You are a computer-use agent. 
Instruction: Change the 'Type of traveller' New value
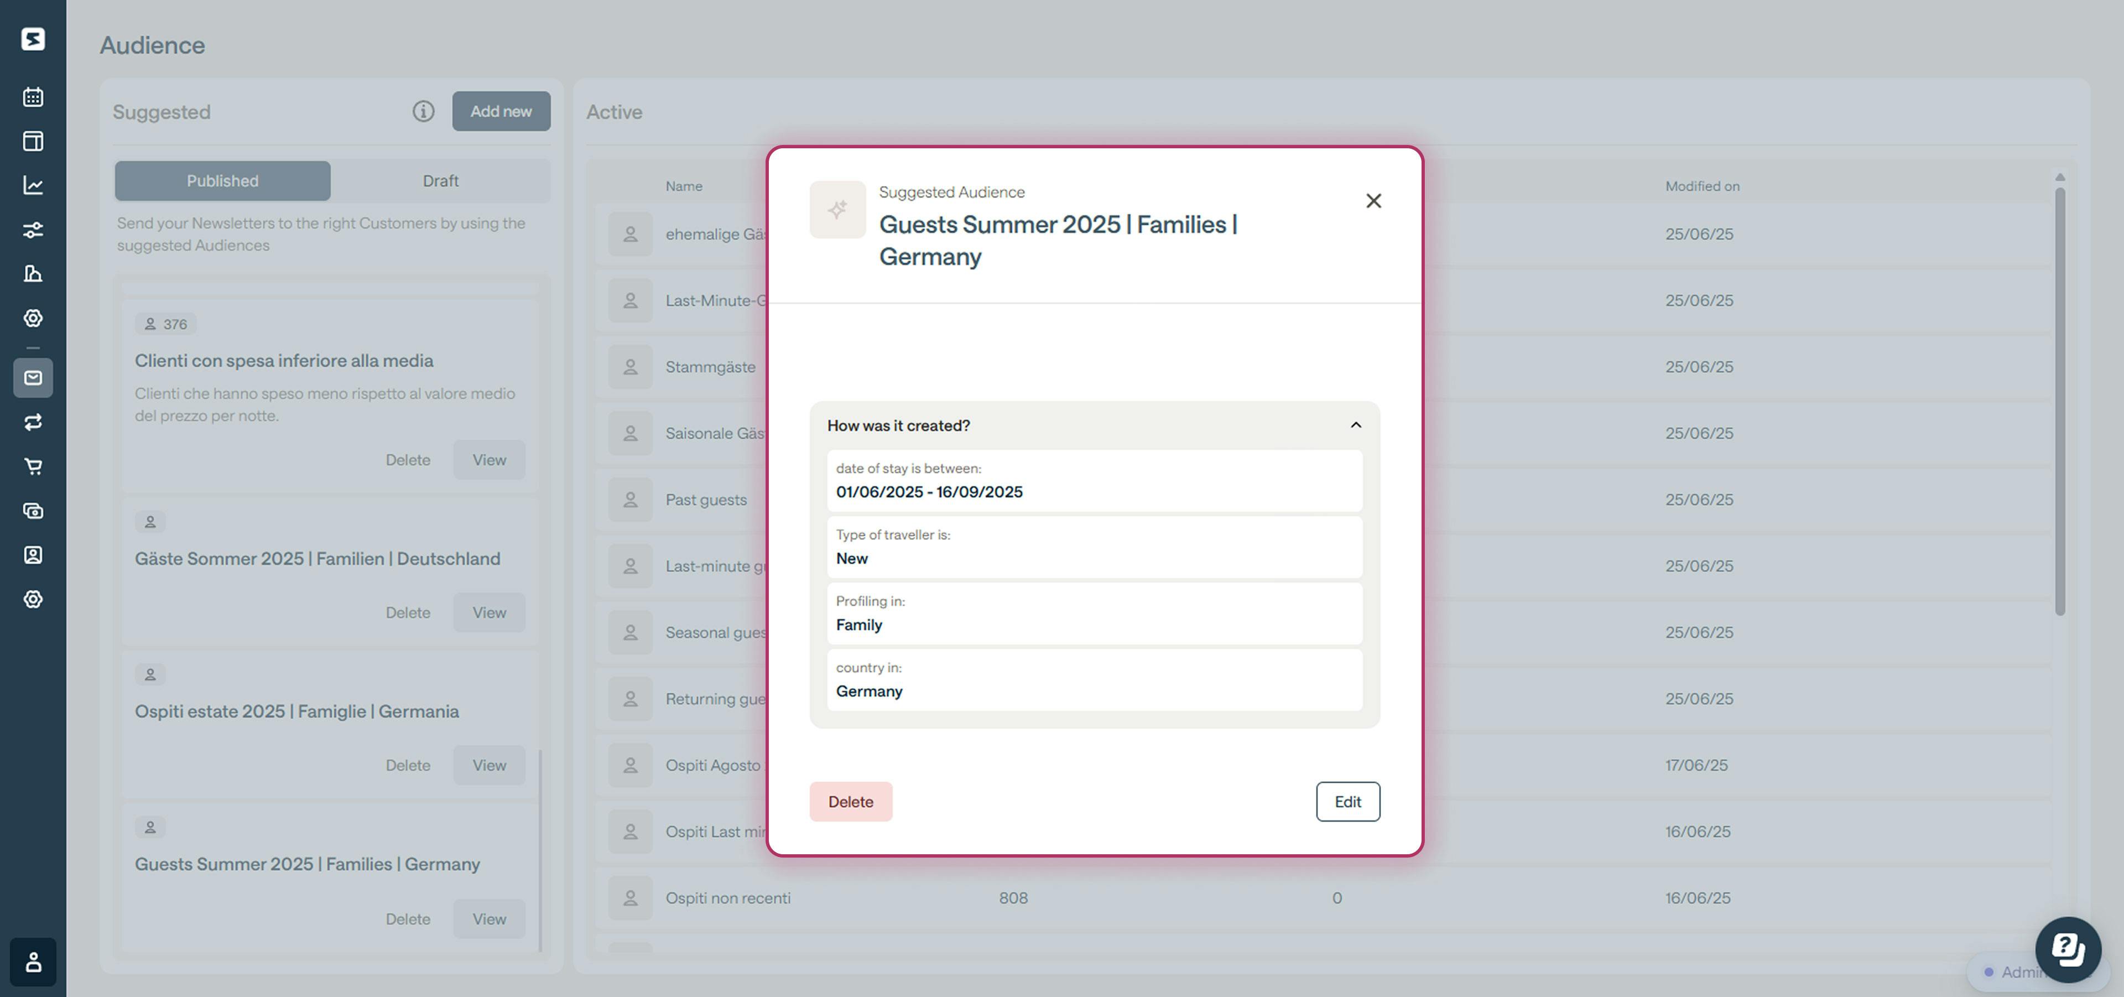[x=1094, y=548]
